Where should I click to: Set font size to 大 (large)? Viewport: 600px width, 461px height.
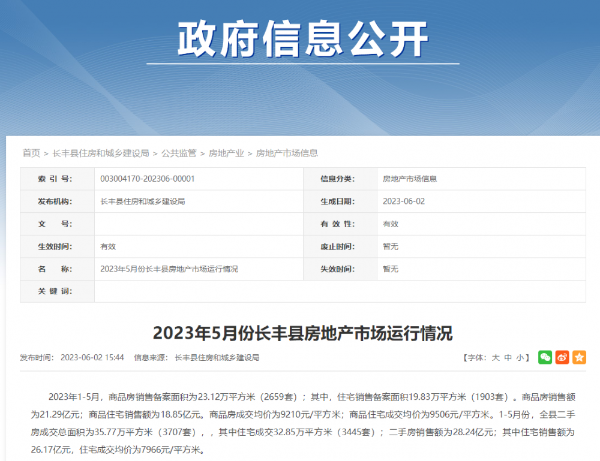496,358
